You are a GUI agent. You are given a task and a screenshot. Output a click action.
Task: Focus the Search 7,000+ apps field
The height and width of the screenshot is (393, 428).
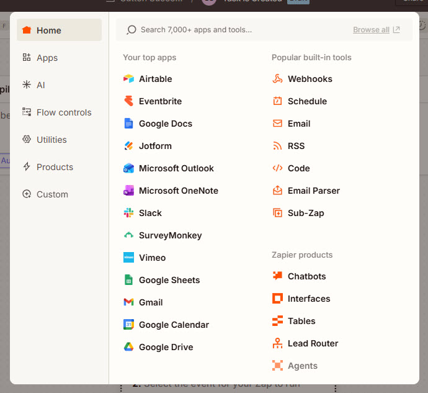tap(264, 30)
